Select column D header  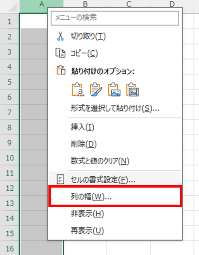coord(172,4)
